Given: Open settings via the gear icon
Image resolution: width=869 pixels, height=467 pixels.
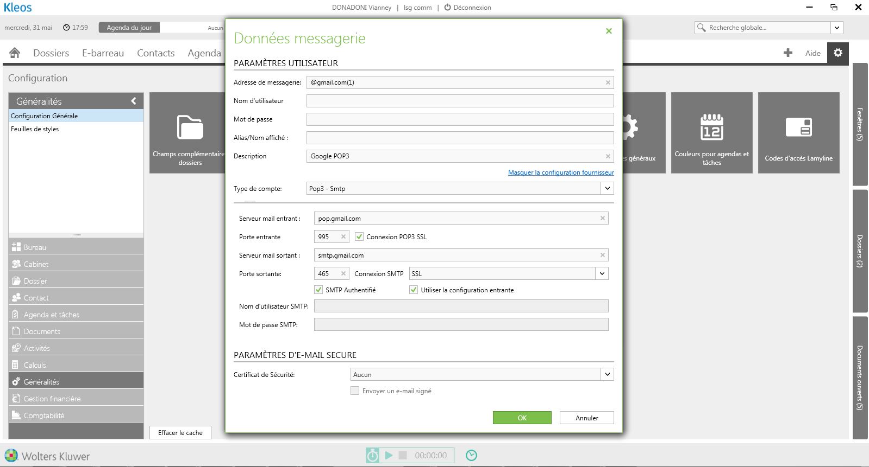Looking at the screenshot, I should pos(837,53).
